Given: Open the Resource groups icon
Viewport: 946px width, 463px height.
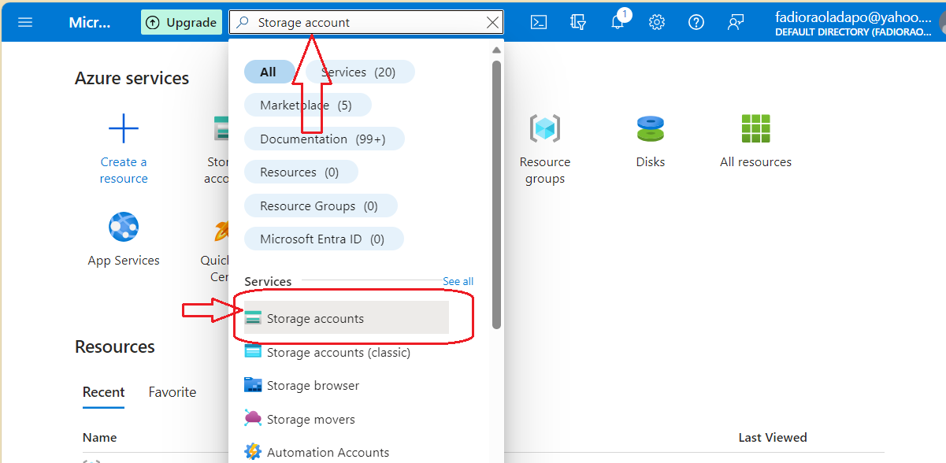Looking at the screenshot, I should 544,128.
